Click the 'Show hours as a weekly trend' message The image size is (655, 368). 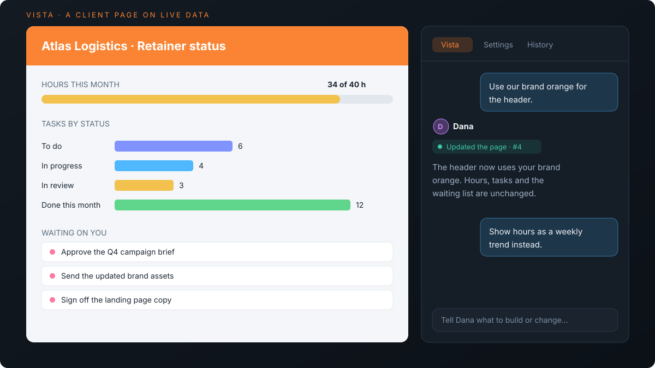549,237
